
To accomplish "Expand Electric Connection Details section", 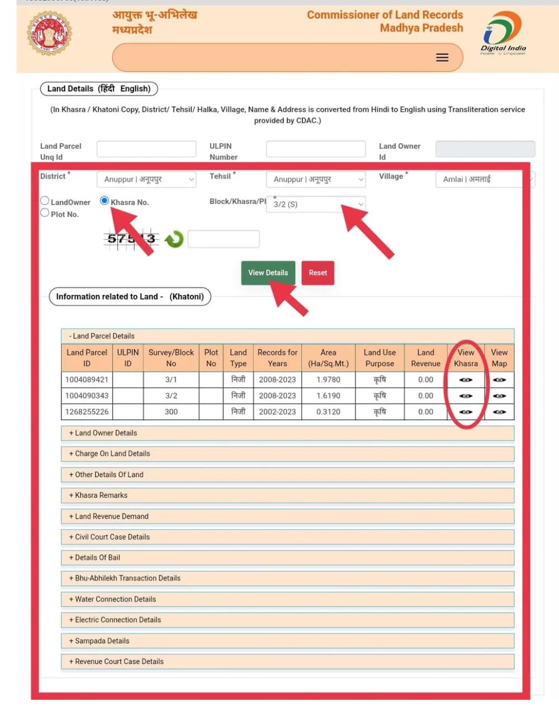I will tap(287, 620).
